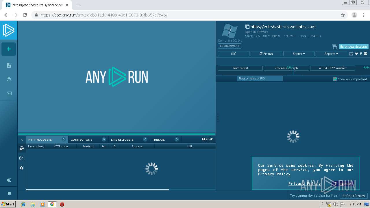Open the shopping cart pricing icon
This screenshot has width=370, height=208.
pyautogui.click(x=9, y=194)
